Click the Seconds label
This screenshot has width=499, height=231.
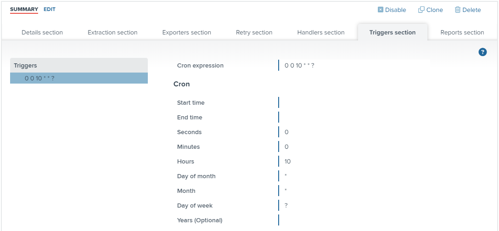pos(189,132)
